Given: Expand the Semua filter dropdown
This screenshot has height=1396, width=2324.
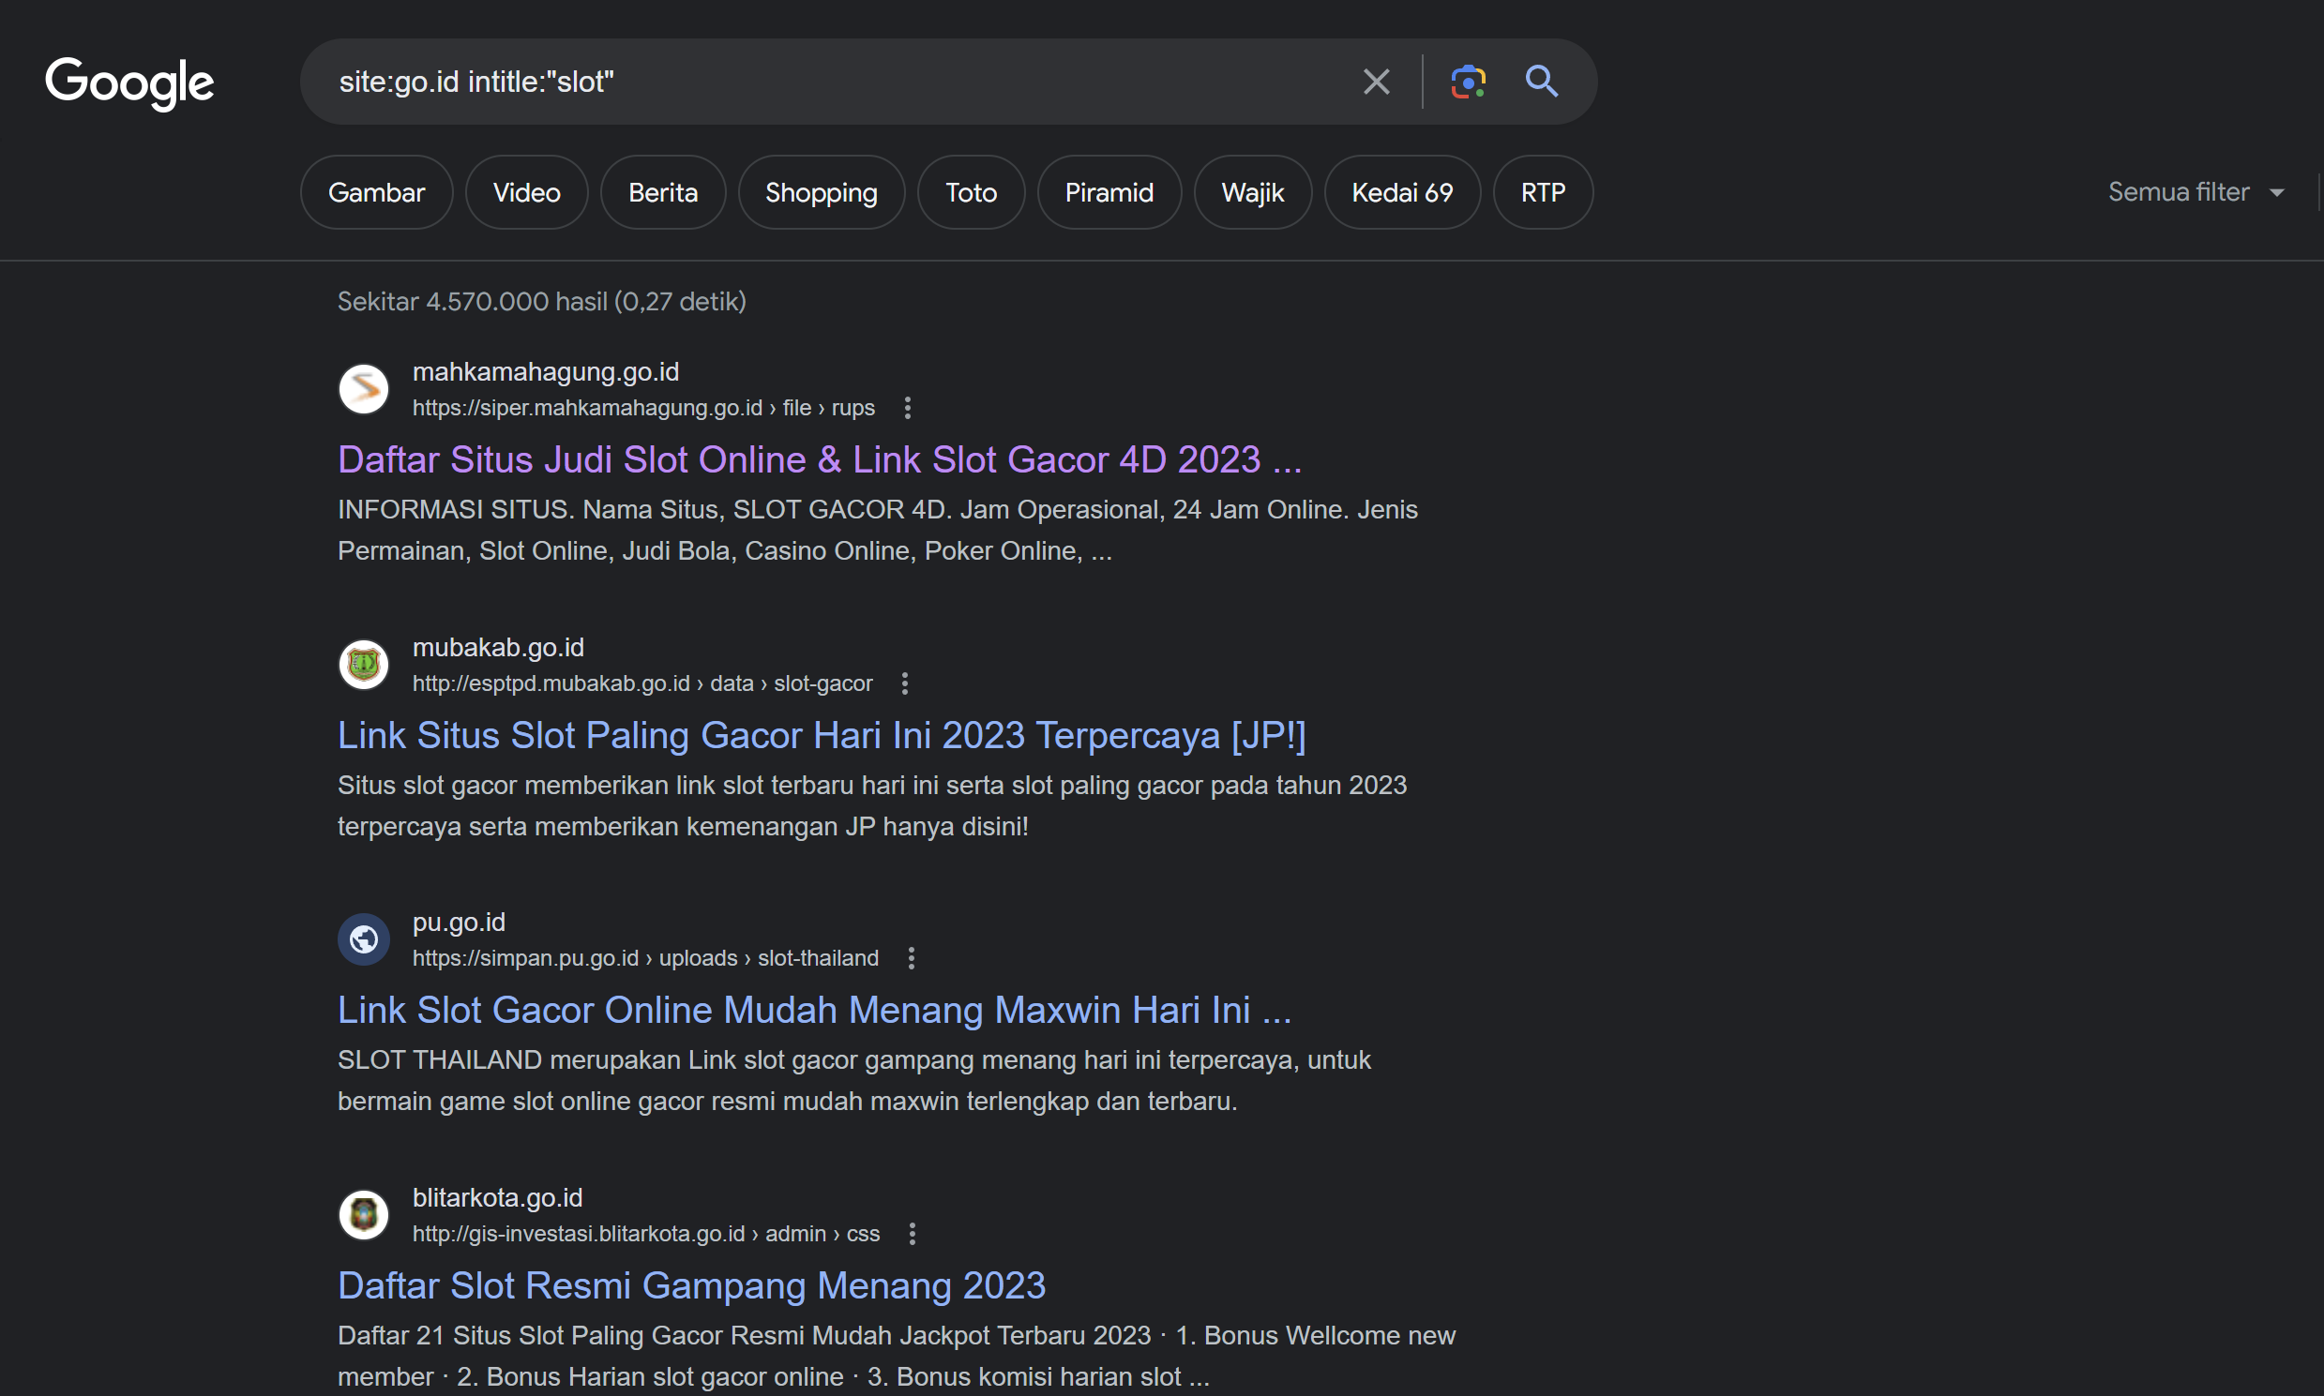Looking at the screenshot, I should [x=2196, y=192].
